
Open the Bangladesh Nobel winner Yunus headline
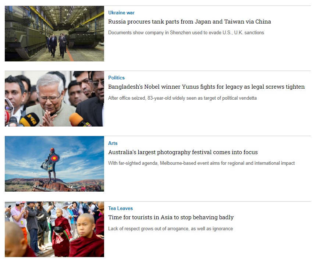(x=206, y=87)
